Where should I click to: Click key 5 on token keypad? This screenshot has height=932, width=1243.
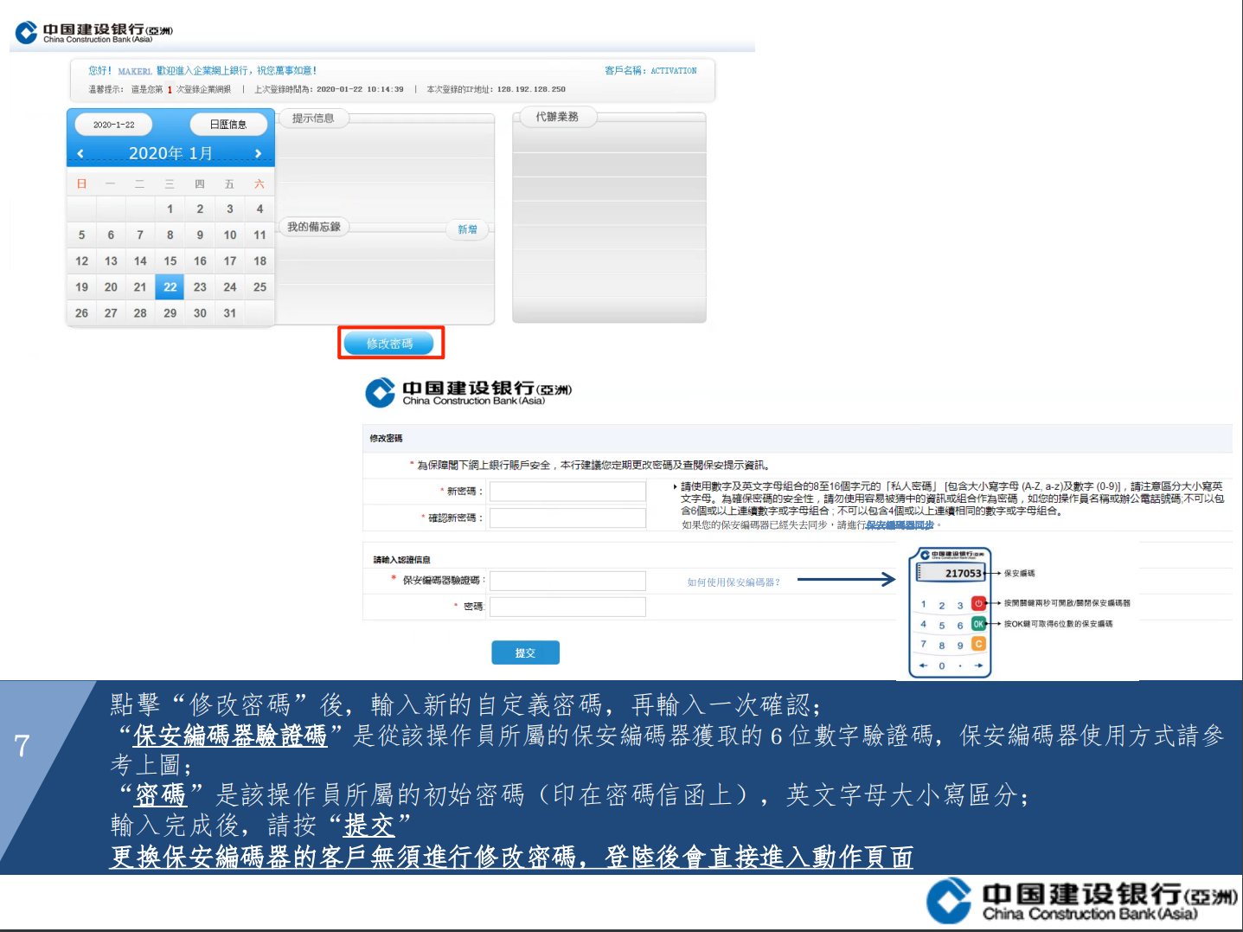tap(942, 625)
